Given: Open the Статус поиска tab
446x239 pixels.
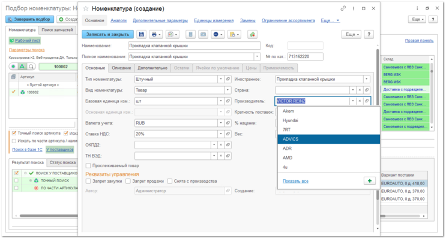Looking at the screenshot, I should coord(62,162).
